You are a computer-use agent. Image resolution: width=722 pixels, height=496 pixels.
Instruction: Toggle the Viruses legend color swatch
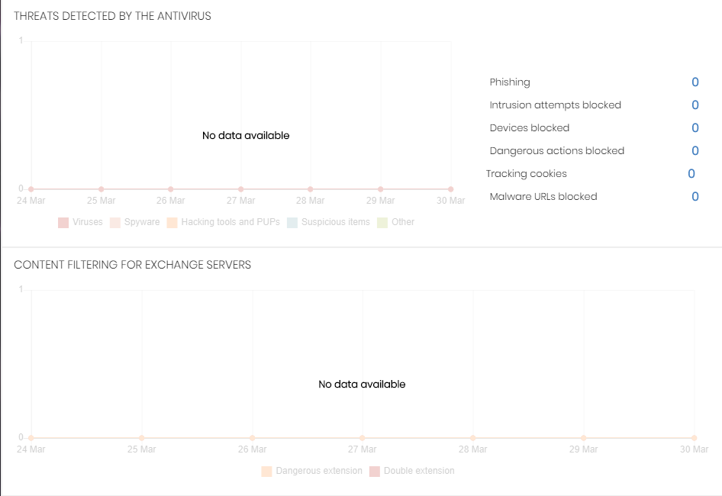tap(63, 223)
